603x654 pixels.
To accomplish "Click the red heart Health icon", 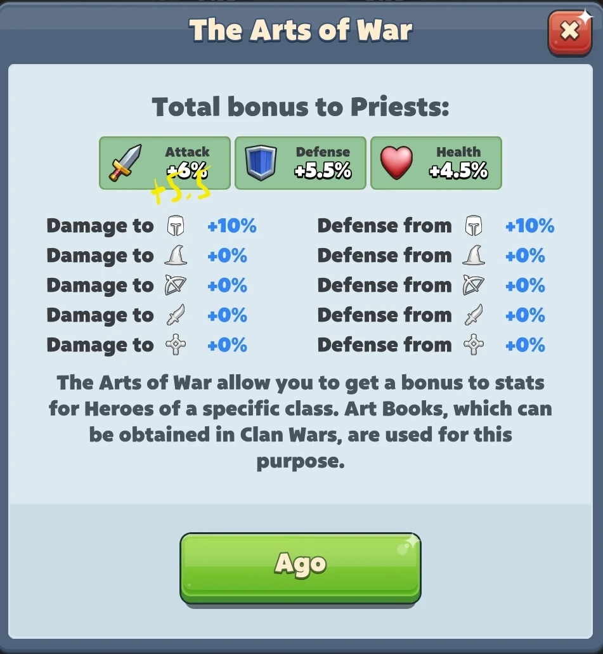I will point(396,162).
